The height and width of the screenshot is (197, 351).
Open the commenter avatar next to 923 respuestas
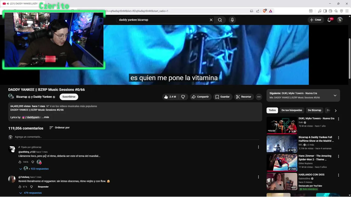[26, 169]
